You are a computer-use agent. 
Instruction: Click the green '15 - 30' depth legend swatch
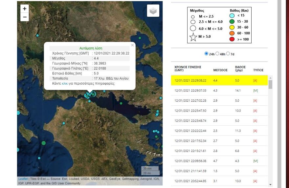[232, 22]
